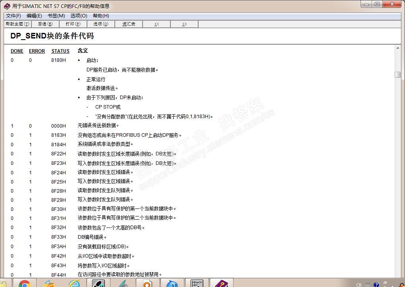Click the heading DP_SEND块的条件代码

(x=52, y=36)
